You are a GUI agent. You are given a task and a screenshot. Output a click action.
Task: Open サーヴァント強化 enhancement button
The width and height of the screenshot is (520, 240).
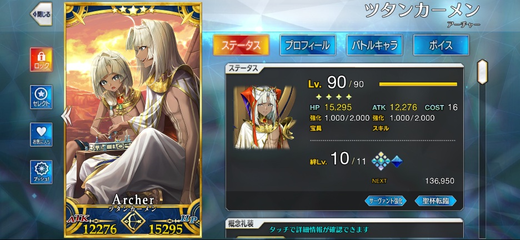(386, 201)
